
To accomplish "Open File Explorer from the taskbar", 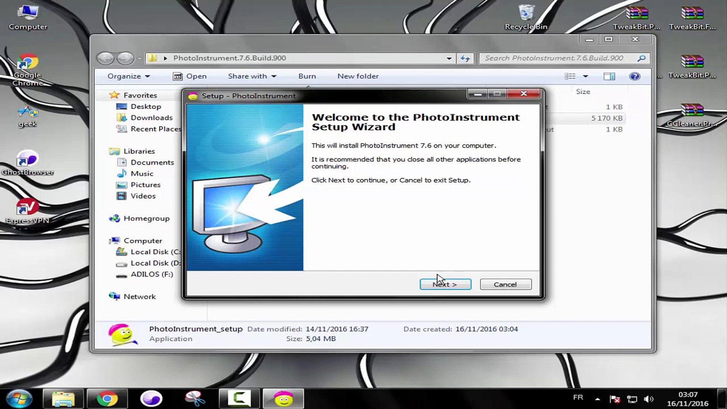I will click(x=63, y=399).
